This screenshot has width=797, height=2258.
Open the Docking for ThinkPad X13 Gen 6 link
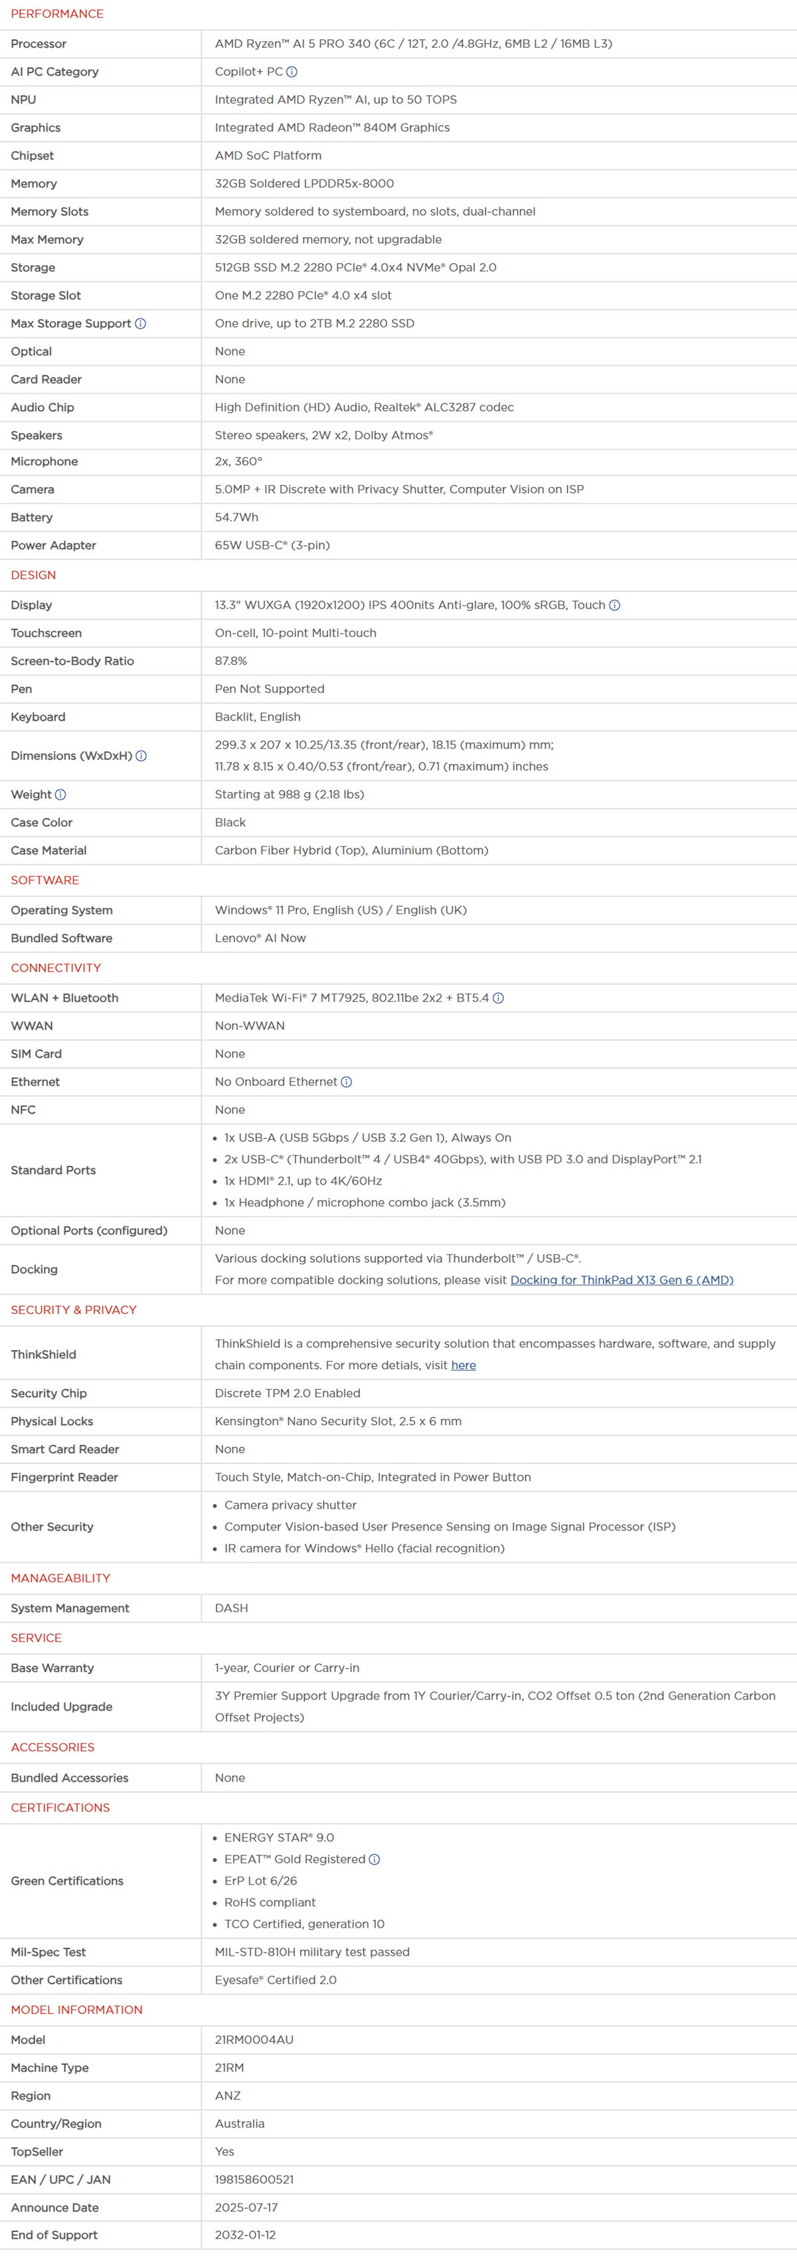coord(622,1279)
